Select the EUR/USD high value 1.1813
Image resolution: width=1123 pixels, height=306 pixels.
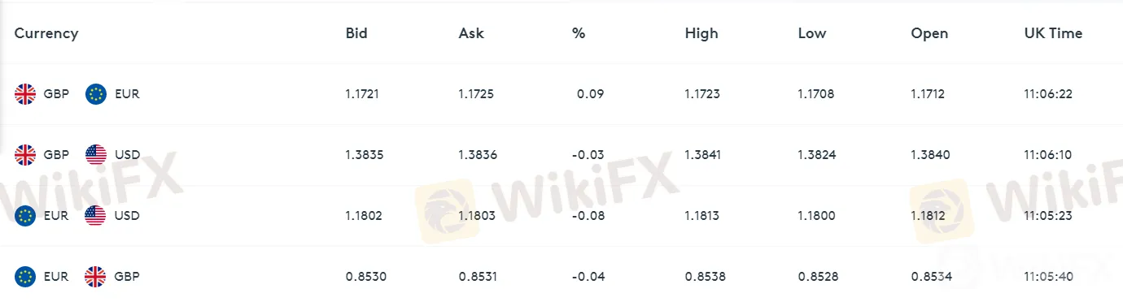(x=703, y=216)
